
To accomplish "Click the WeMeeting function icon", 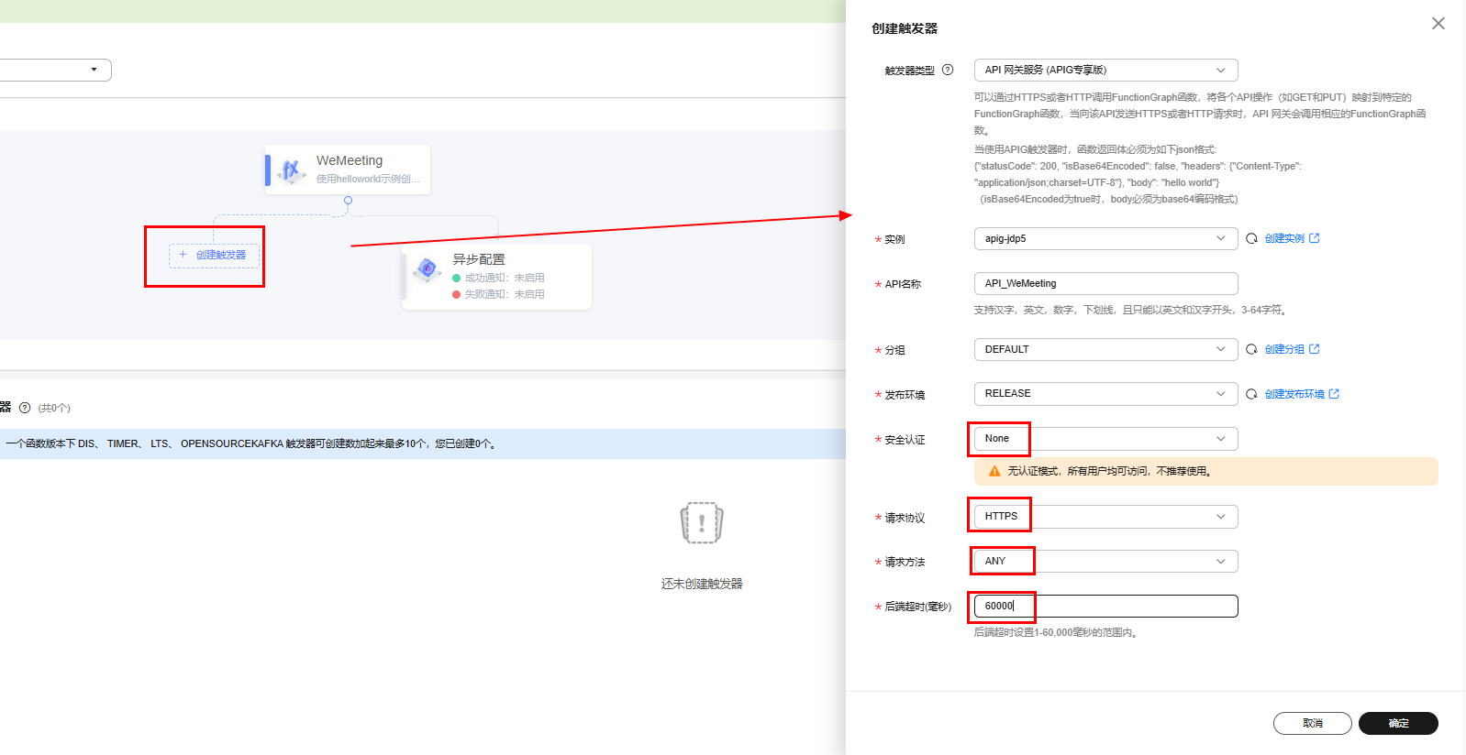I will click(x=291, y=170).
